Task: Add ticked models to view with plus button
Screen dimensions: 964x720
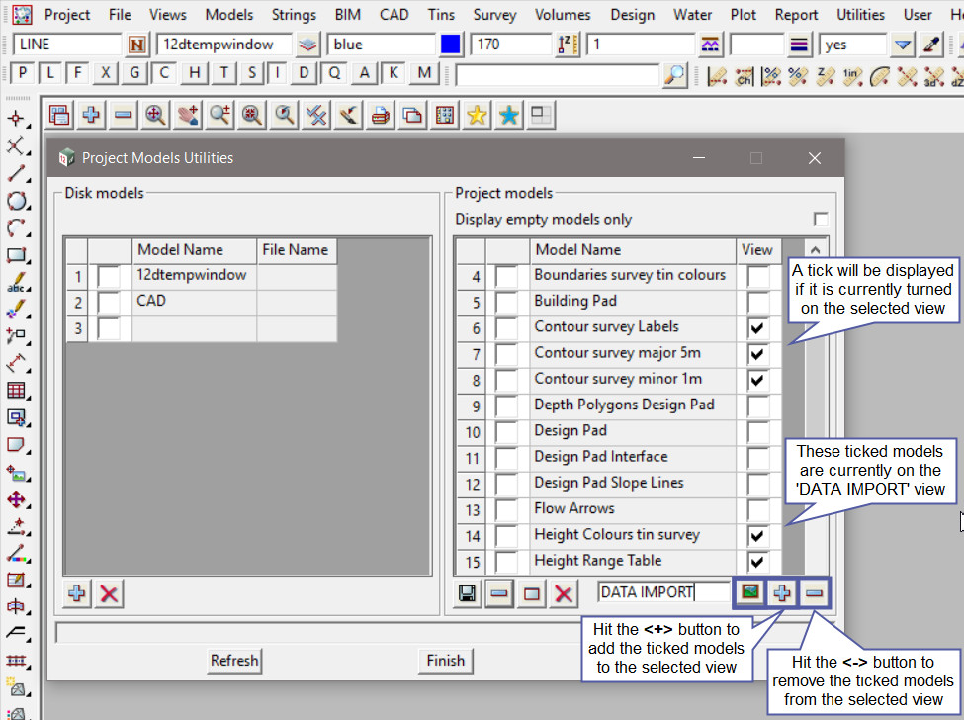Action: [x=782, y=592]
